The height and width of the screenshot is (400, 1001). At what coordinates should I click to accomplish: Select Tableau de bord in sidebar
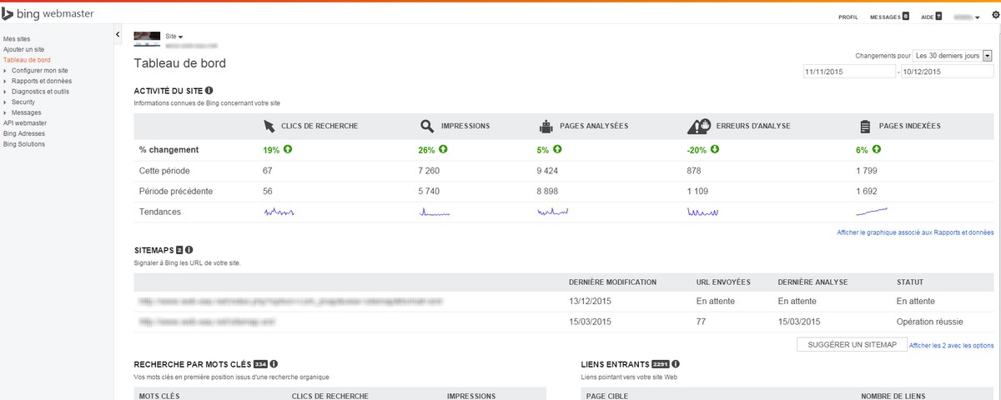pyautogui.click(x=27, y=60)
